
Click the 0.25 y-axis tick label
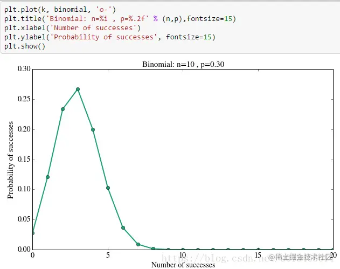24,99
